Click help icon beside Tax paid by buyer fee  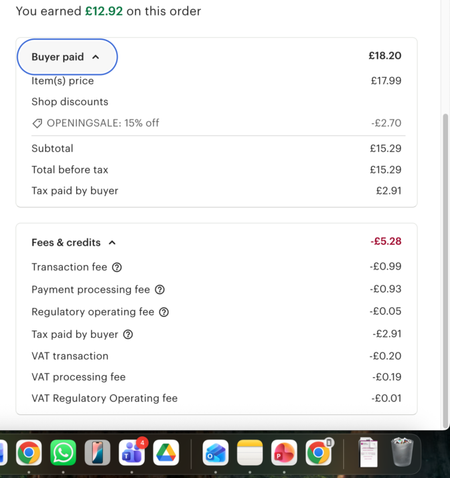click(128, 335)
